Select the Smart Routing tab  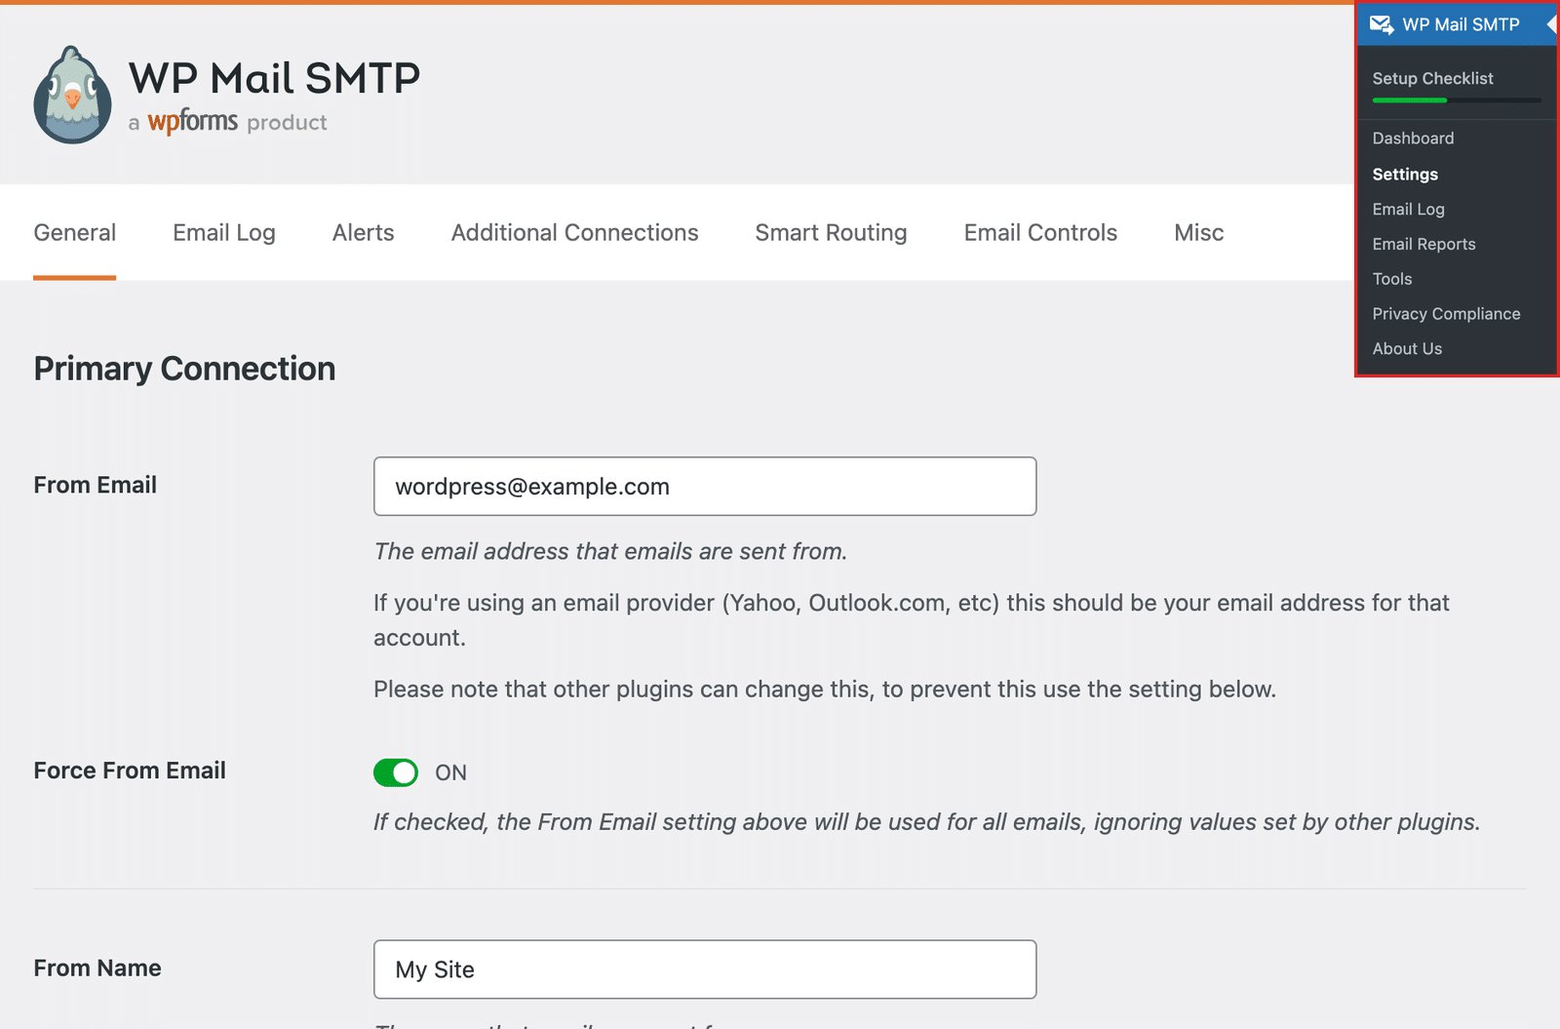[832, 232]
